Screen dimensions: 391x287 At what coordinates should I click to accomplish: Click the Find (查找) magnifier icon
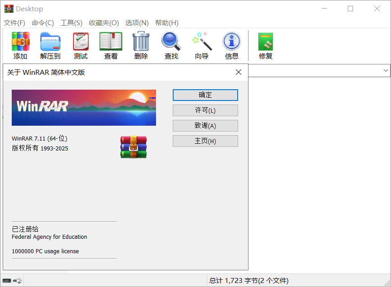171,41
